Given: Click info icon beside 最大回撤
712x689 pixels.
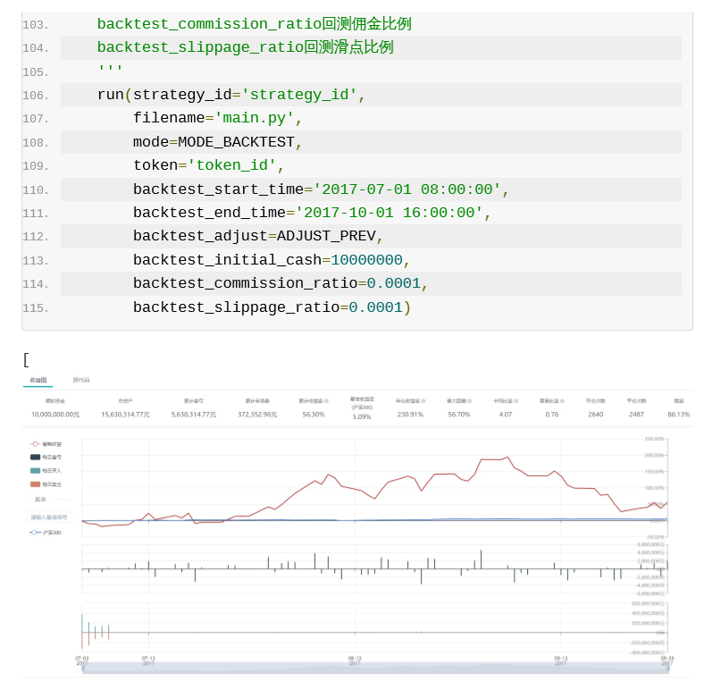Looking at the screenshot, I should coord(470,401).
